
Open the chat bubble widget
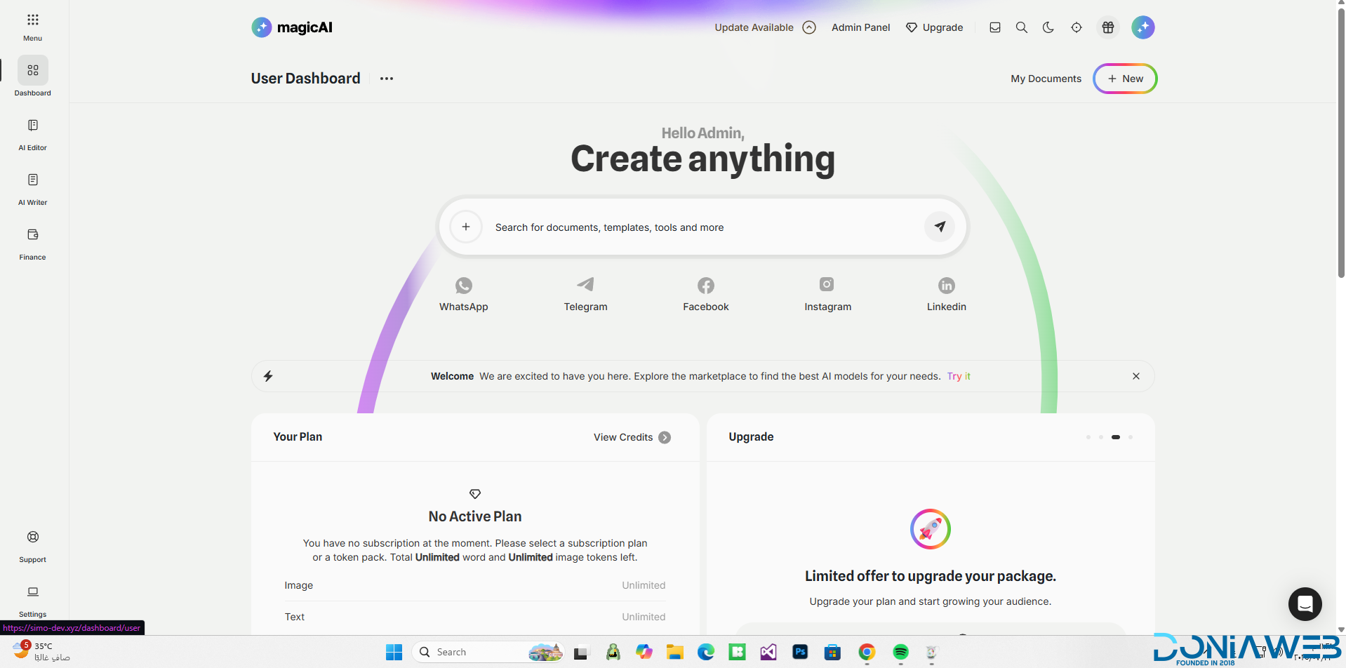[x=1305, y=603]
